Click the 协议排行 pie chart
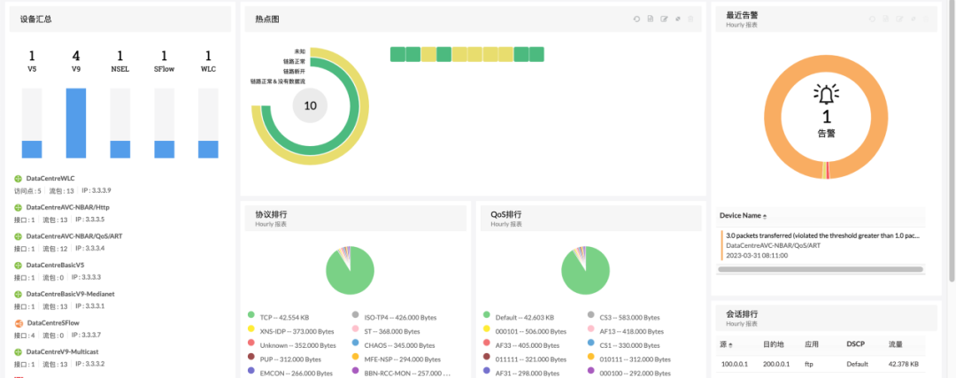Screen dimensions: 956x378 [x=350, y=270]
